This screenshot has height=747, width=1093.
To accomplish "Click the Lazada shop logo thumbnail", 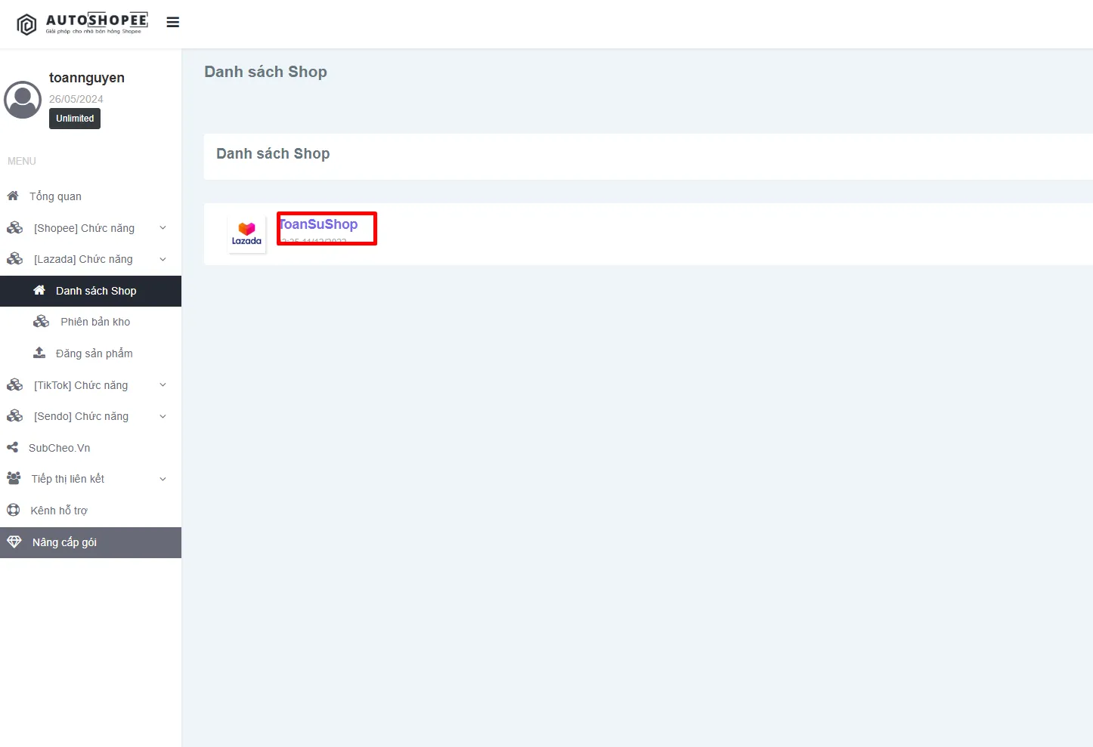I will 246,234.
